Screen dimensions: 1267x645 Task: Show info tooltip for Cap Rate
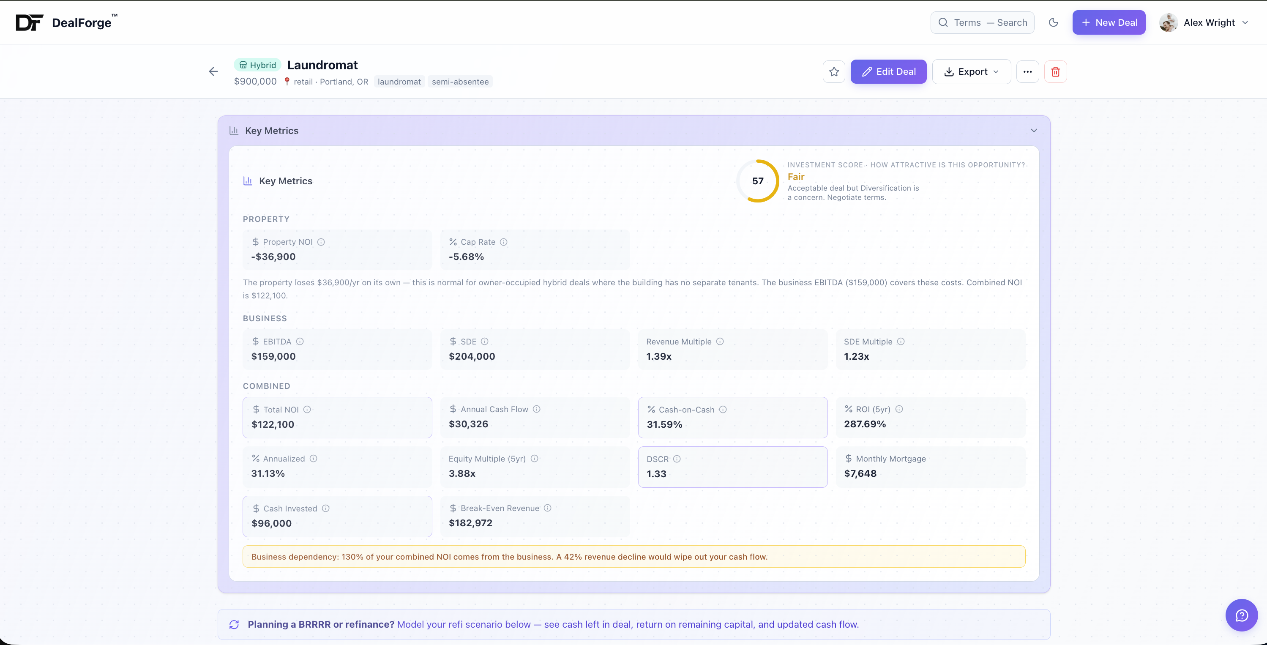point(504,242)
